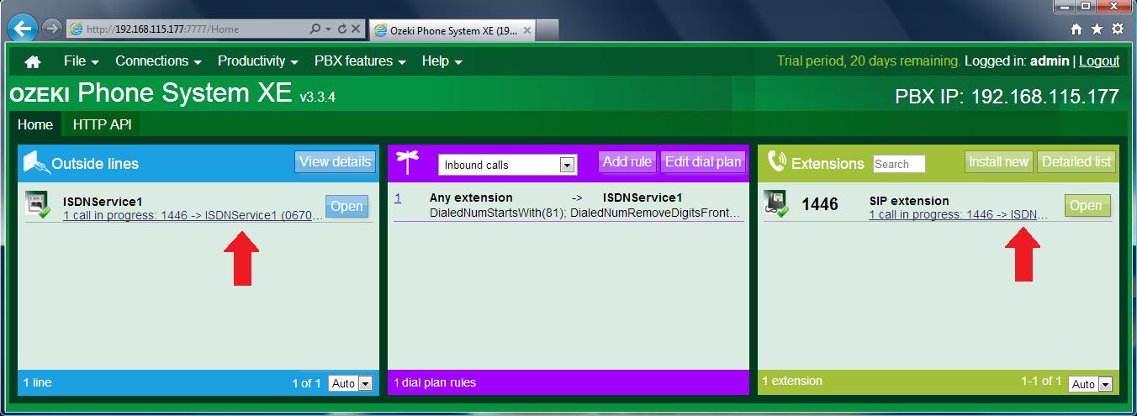This screenshot has height=416, width=1137.
Task: Open the File menu
Action: point(82,61)
